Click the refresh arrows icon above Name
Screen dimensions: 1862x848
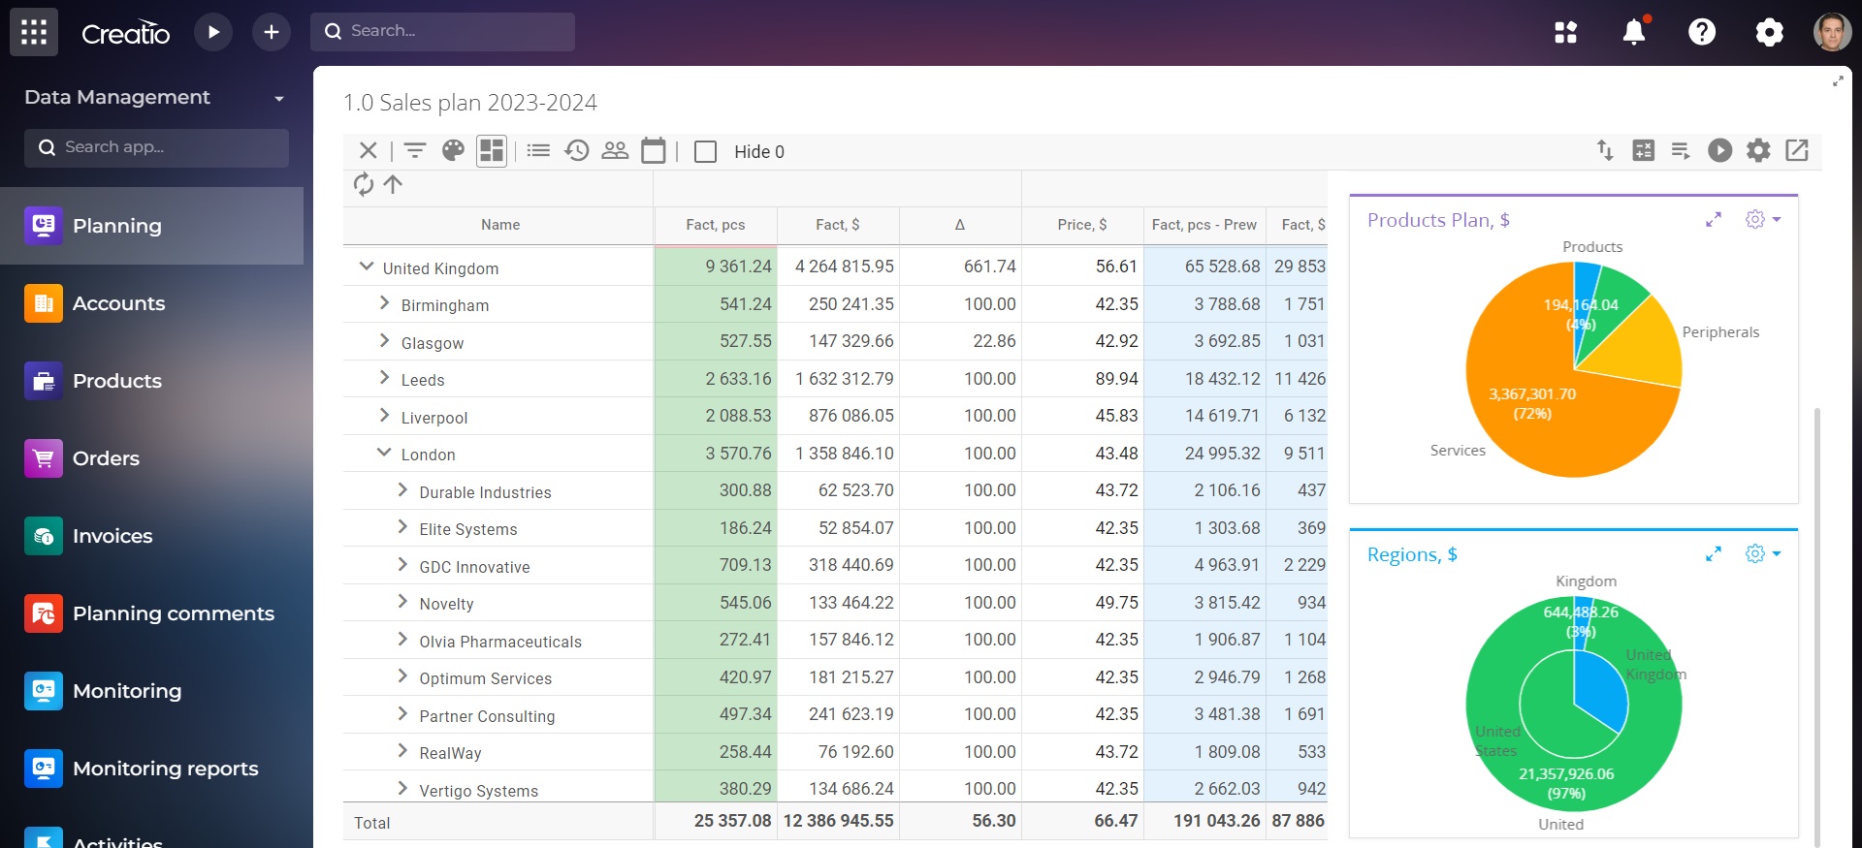click(364, 184)
